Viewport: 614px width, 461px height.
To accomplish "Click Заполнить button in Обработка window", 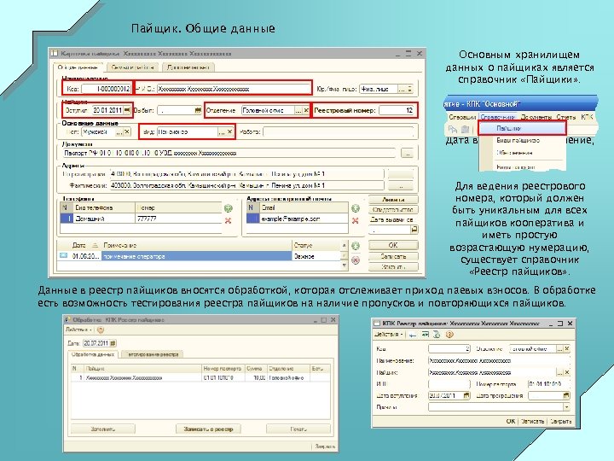I will [103, 429].
